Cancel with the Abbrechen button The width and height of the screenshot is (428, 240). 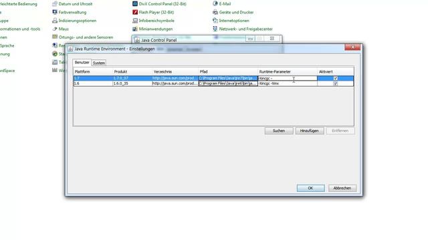(342, 188)
